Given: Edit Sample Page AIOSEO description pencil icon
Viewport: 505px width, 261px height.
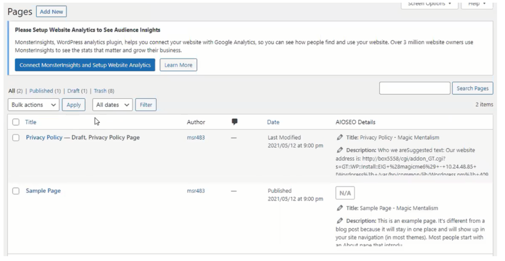Looking at the screenshot, I should point(340,221).
